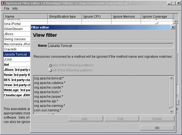Toggle Ignore Coverage checkmark for Iona iPortal

pos(157,24)
